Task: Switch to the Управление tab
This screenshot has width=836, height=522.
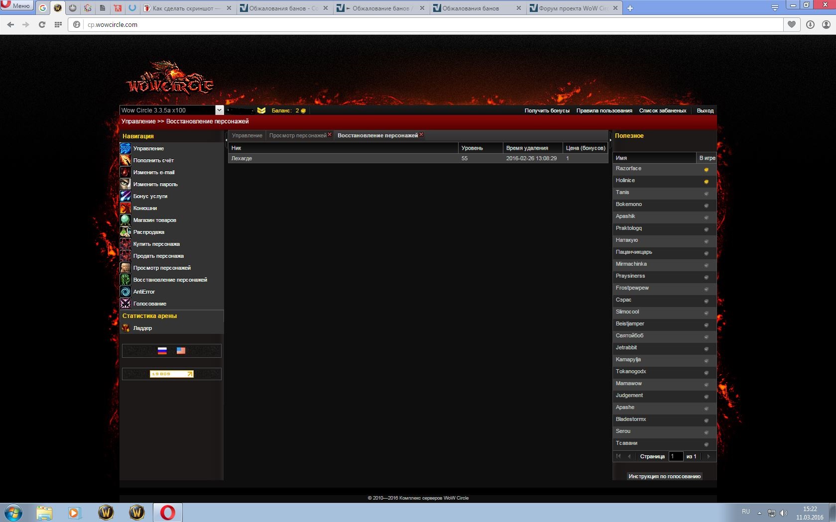Action: 247,135
